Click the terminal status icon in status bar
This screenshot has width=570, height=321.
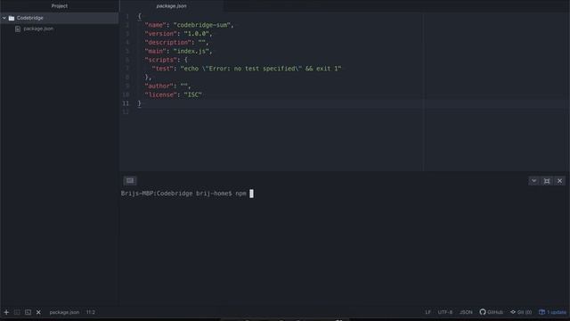28,312
